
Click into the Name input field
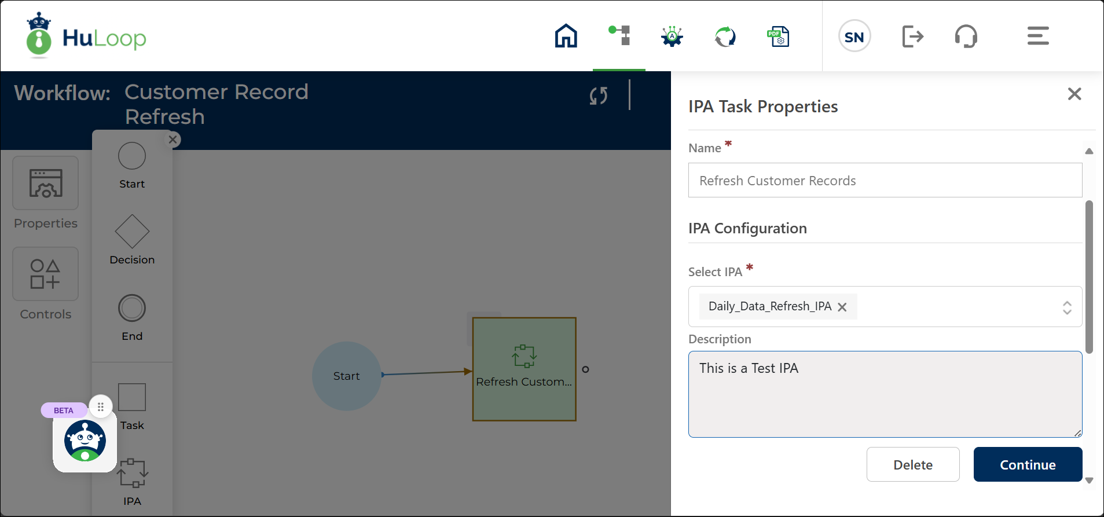click(885, 181)
